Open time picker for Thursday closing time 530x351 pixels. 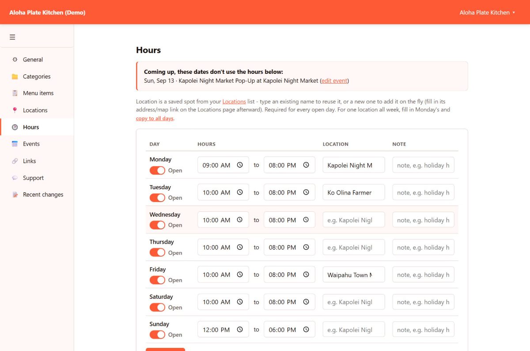point(306,247)
